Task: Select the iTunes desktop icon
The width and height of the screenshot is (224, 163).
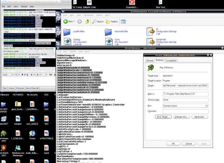Action: 32,135
